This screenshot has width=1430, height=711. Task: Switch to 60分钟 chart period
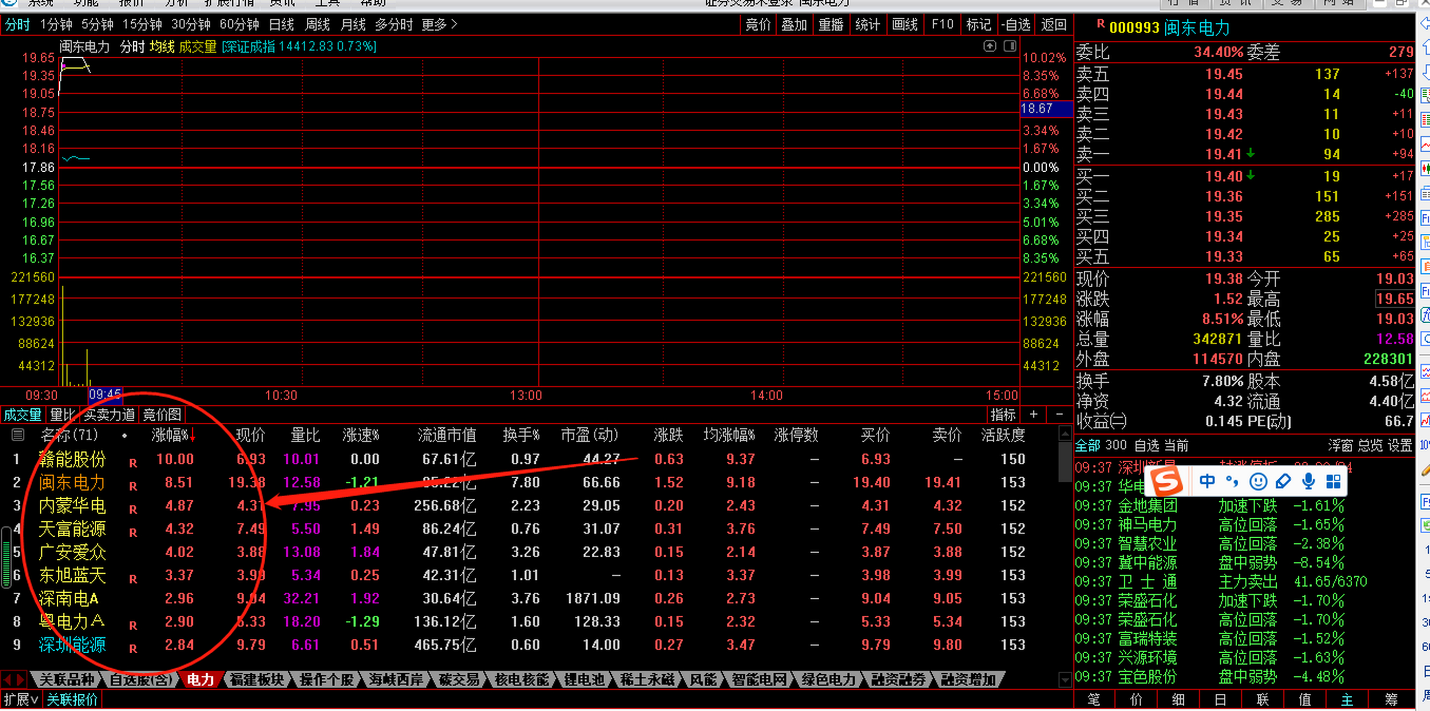point(239,24)
